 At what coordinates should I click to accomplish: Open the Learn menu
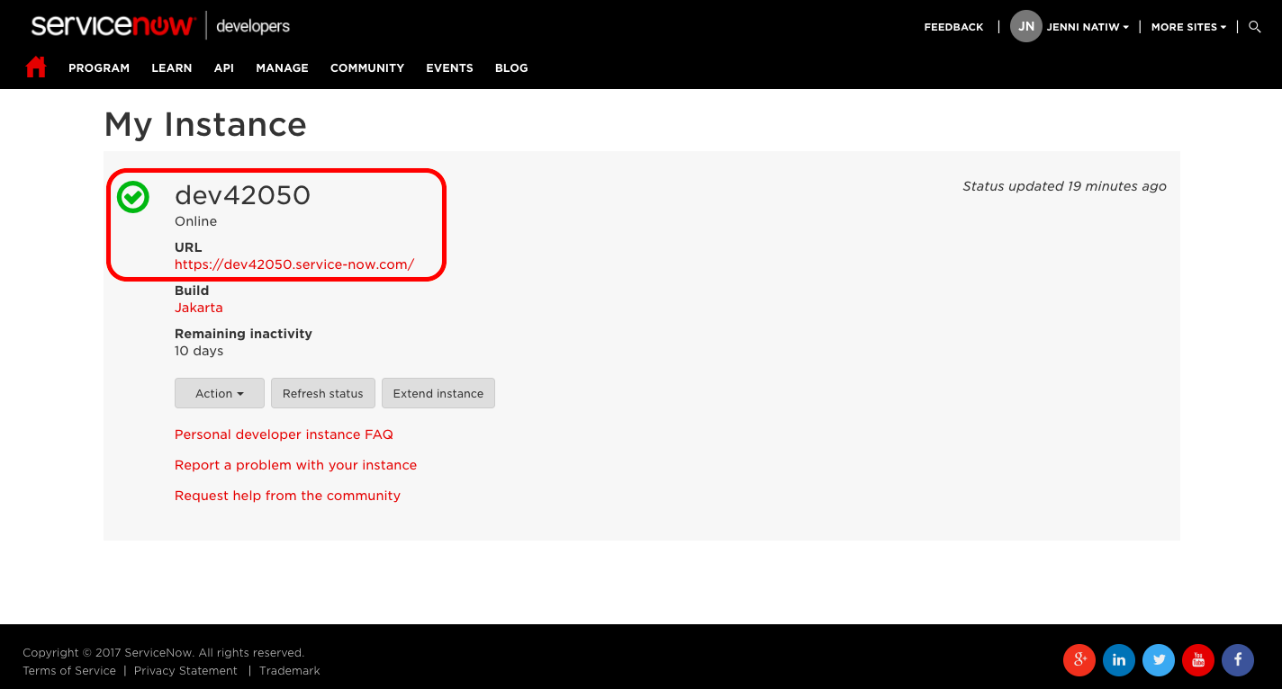tap(171, 67)
